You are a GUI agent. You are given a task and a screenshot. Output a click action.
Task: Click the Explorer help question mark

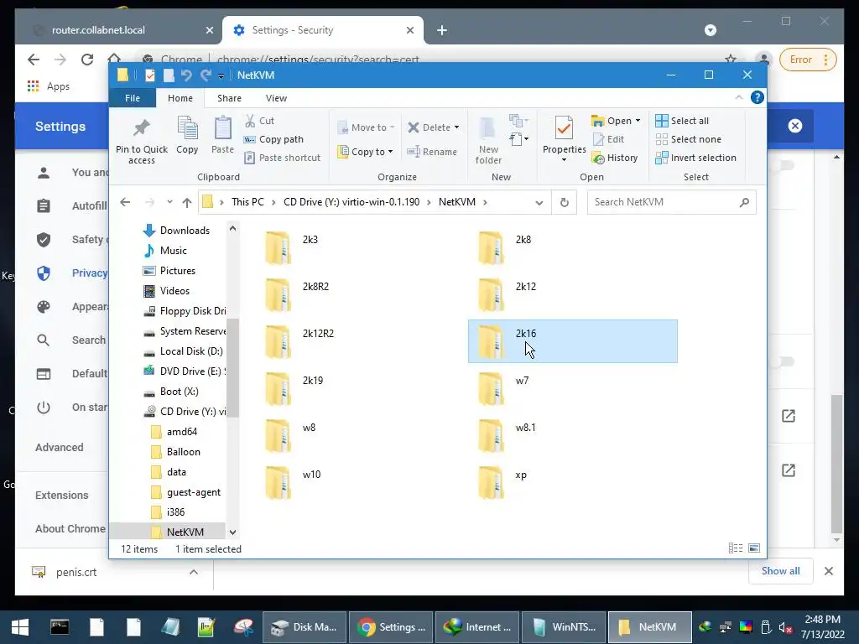coord(757,97)
